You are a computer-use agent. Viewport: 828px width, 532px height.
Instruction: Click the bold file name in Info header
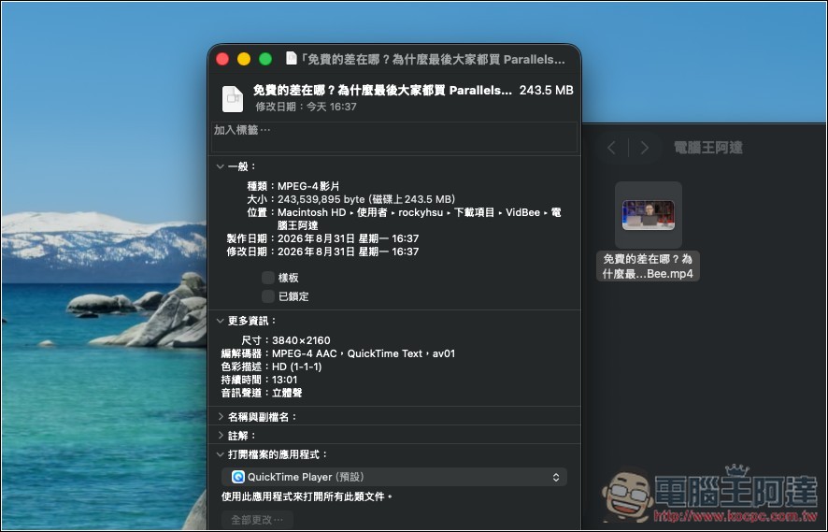pyautogui.click(x=383, y=91)
